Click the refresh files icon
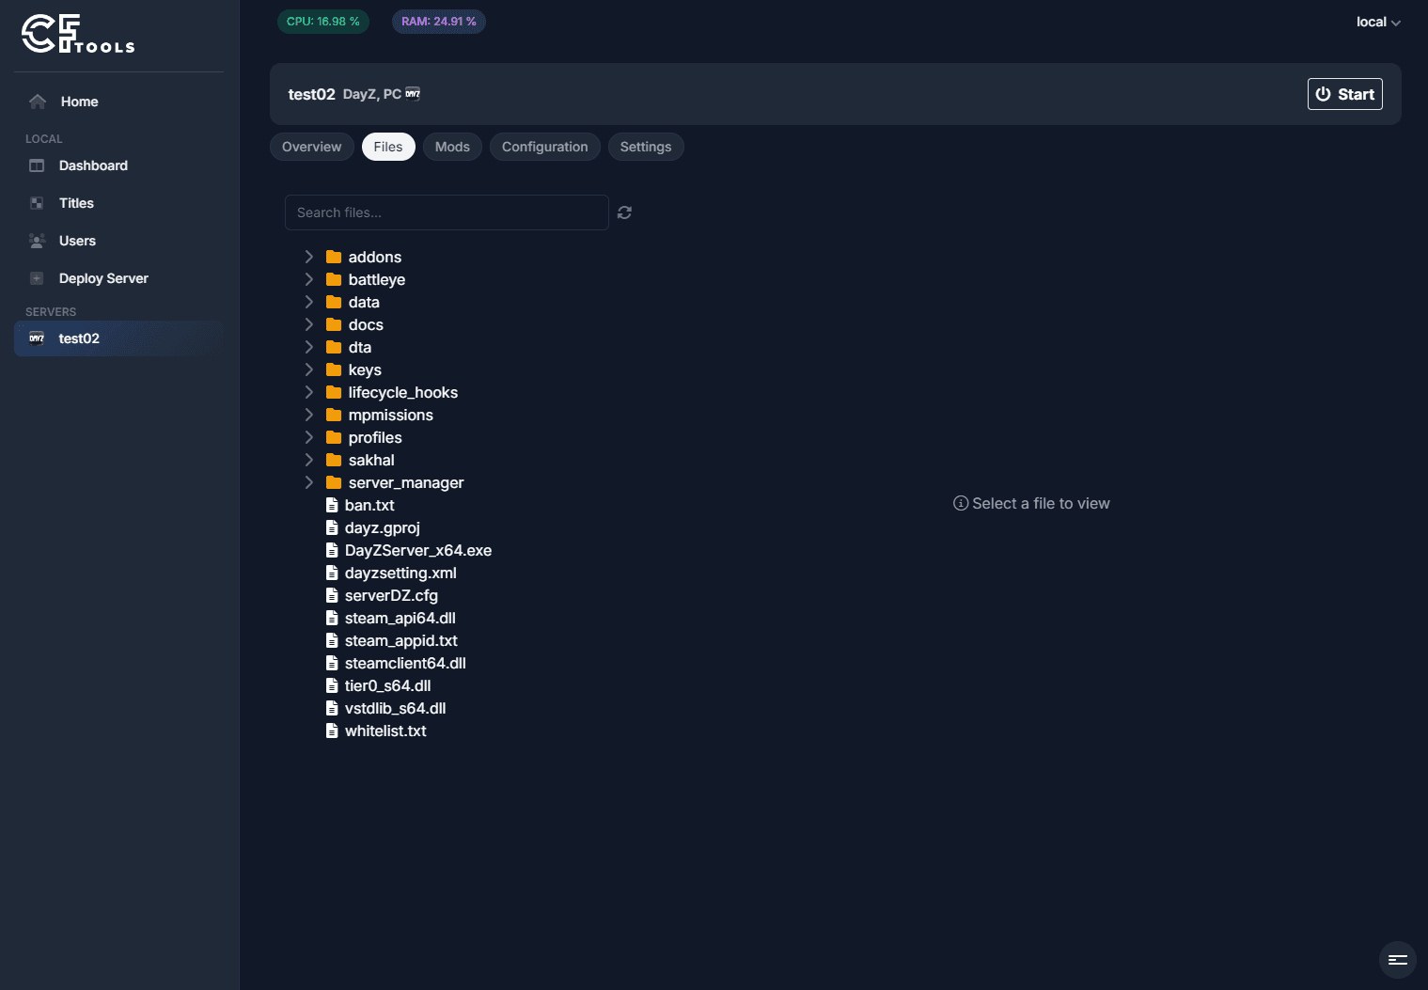 624,212
